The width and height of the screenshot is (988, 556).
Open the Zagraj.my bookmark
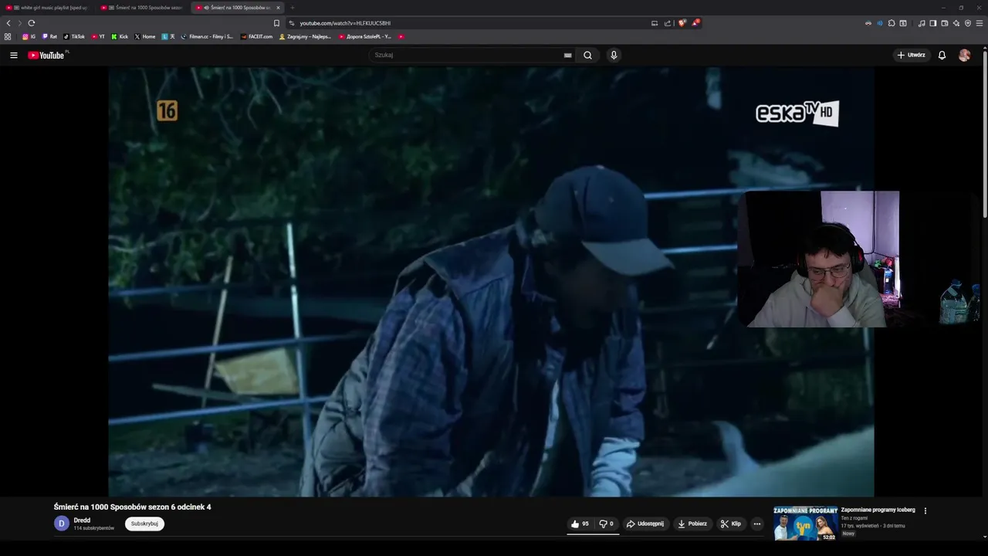pos(305,36)
